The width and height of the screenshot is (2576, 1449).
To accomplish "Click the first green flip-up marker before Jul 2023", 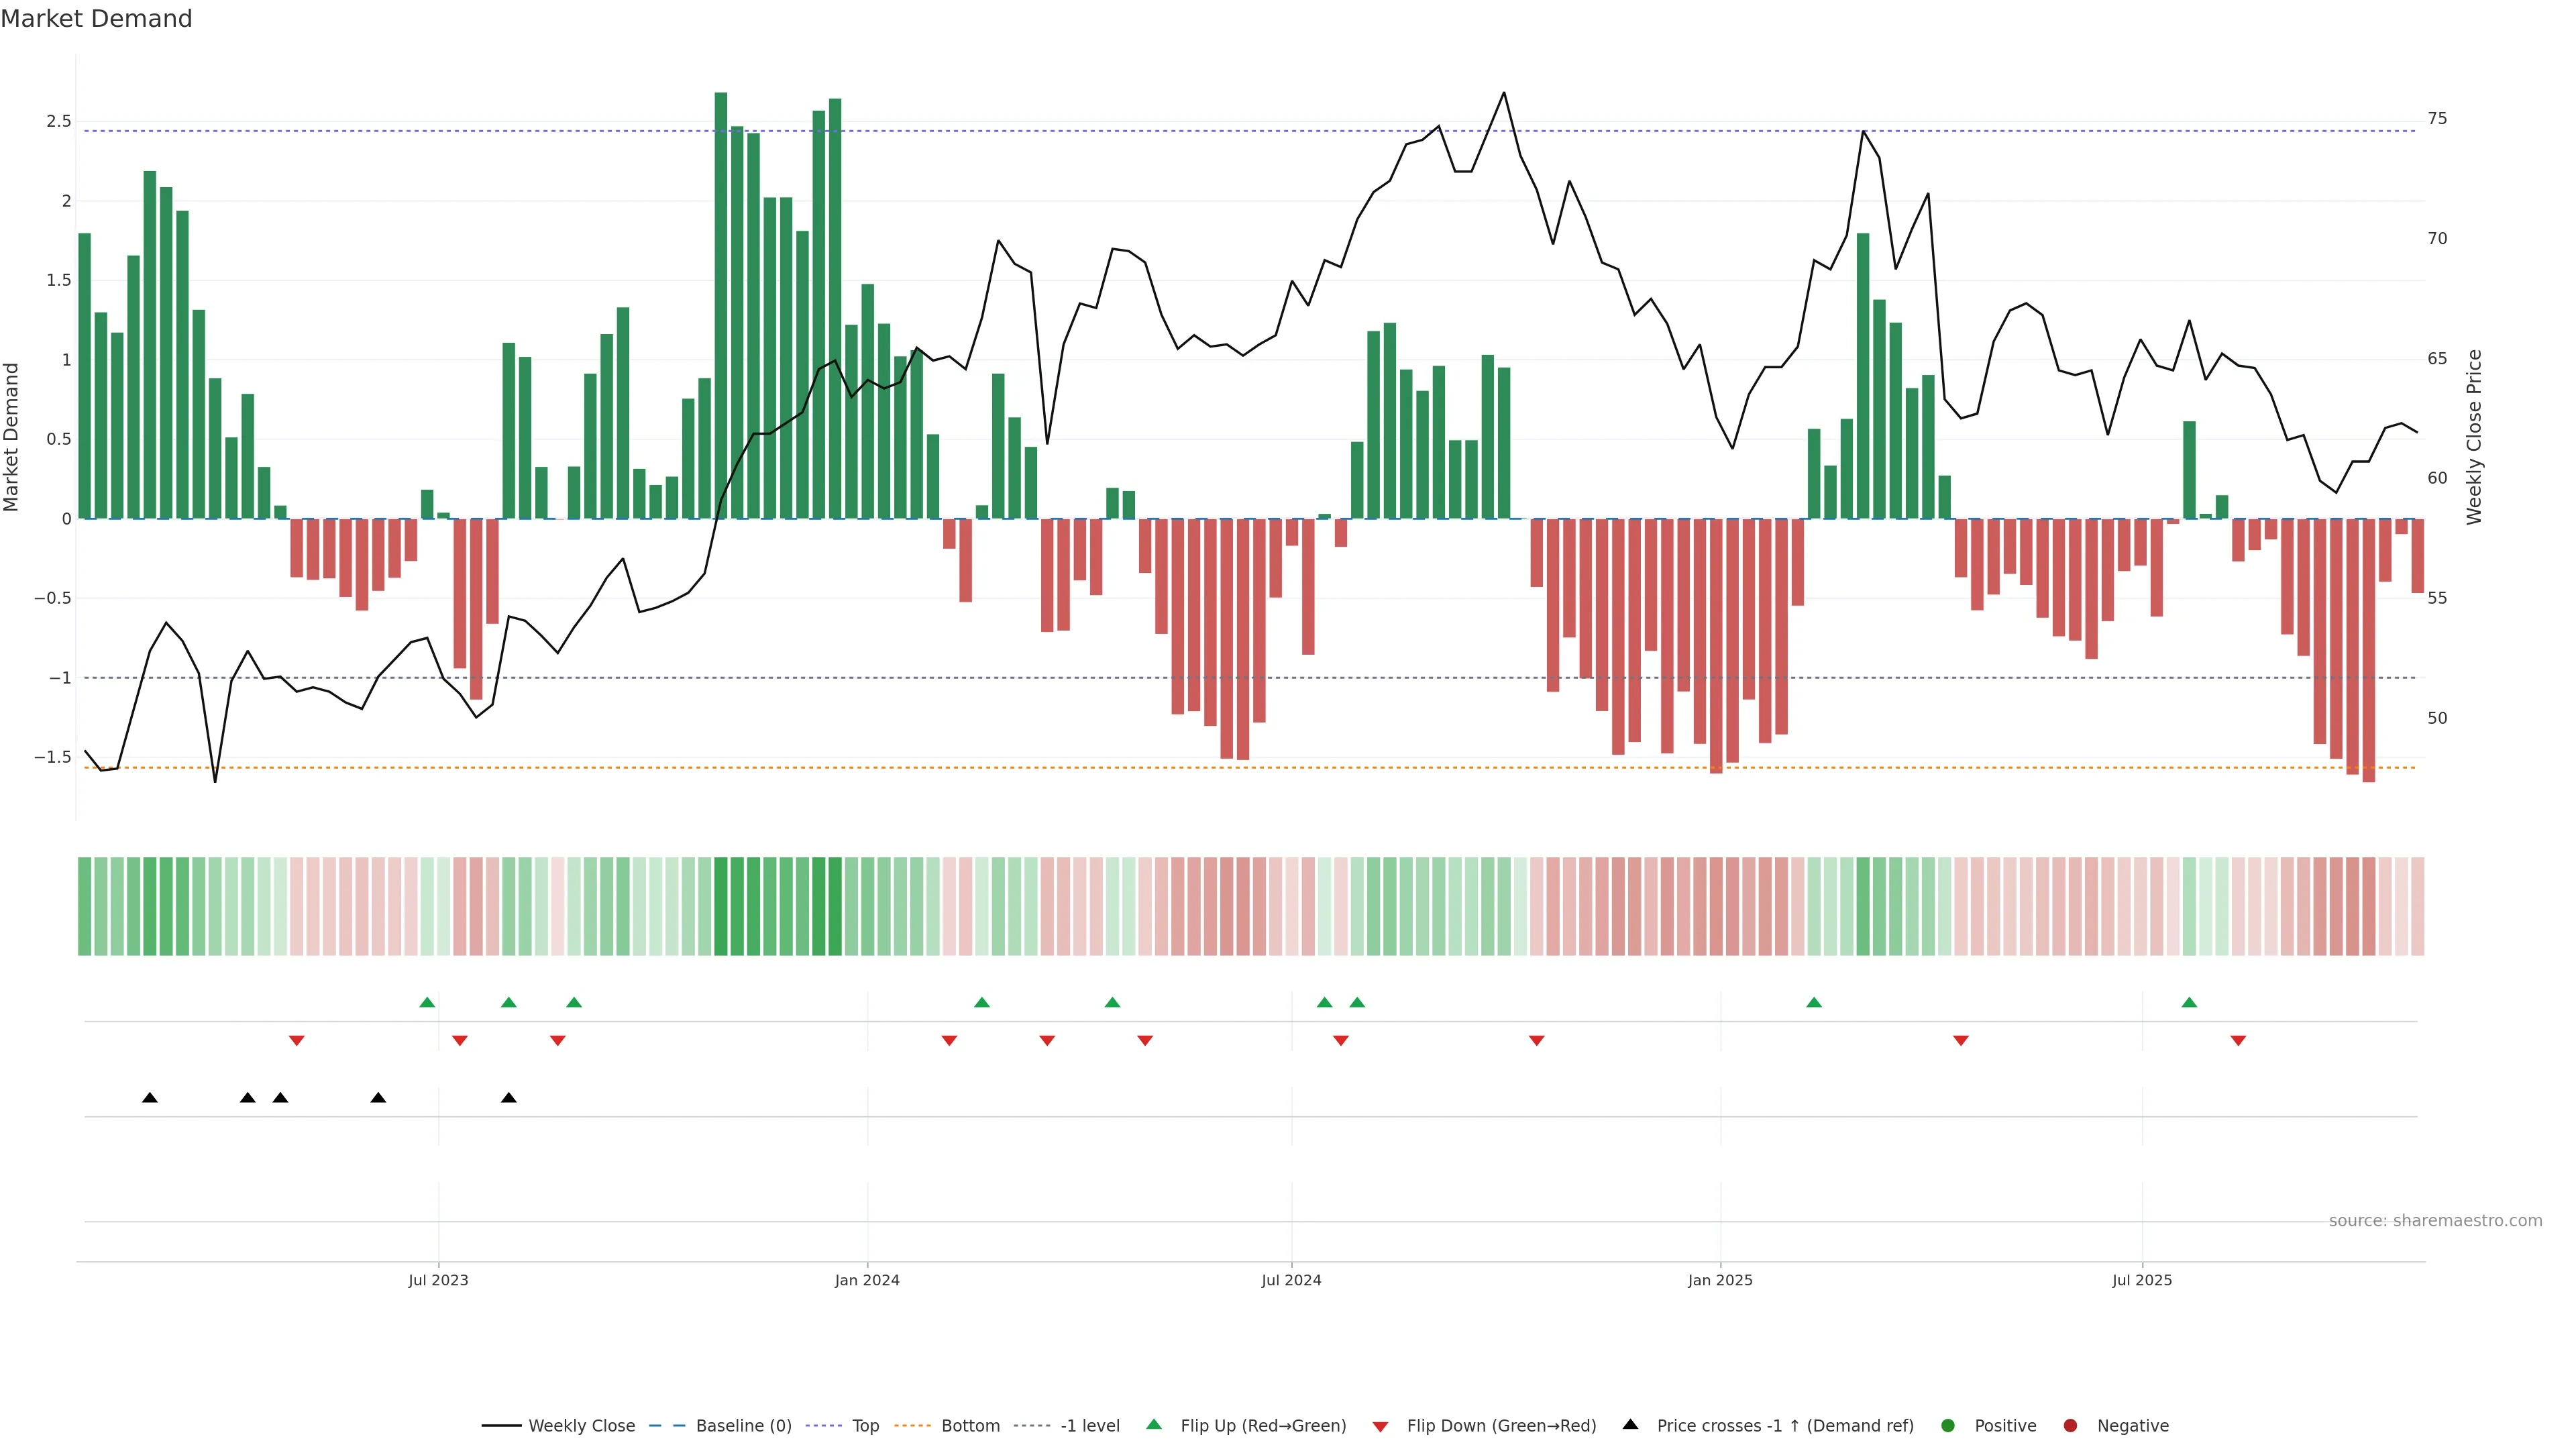I will coord(427,1003).
